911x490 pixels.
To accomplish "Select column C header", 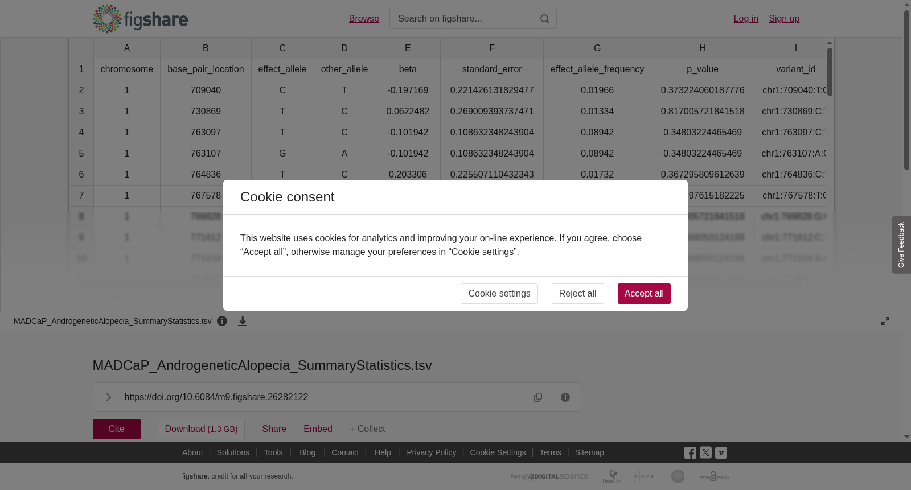I will coord(282,48).
